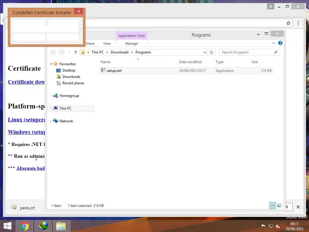Sort by Date modified column

click(x=190, y=62)
